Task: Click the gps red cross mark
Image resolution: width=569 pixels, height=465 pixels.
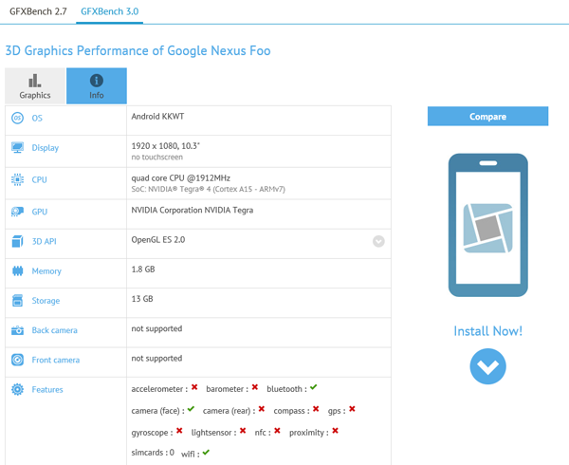Action: tap(352, 409)
